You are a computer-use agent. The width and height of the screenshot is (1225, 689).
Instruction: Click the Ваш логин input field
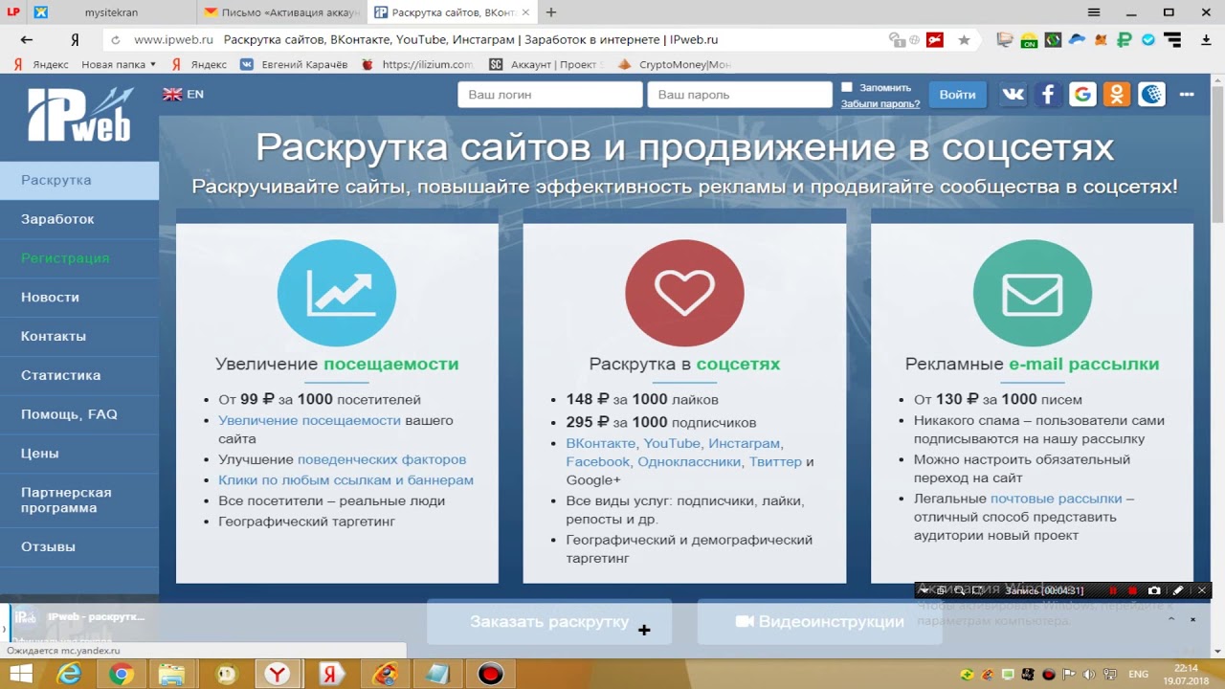pyautogui.click(x=550, y=95)
